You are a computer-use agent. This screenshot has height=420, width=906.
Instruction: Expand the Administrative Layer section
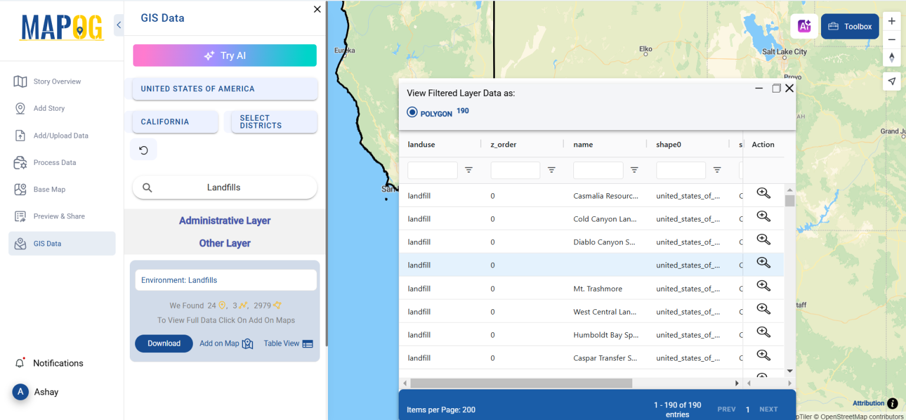(x=224, y=220)
